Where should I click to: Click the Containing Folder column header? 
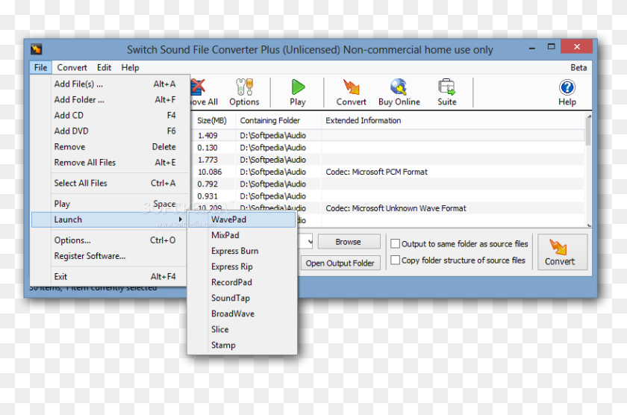pos(269,120)
